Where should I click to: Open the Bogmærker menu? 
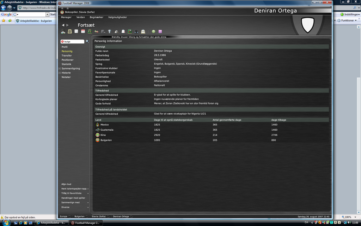97,17
